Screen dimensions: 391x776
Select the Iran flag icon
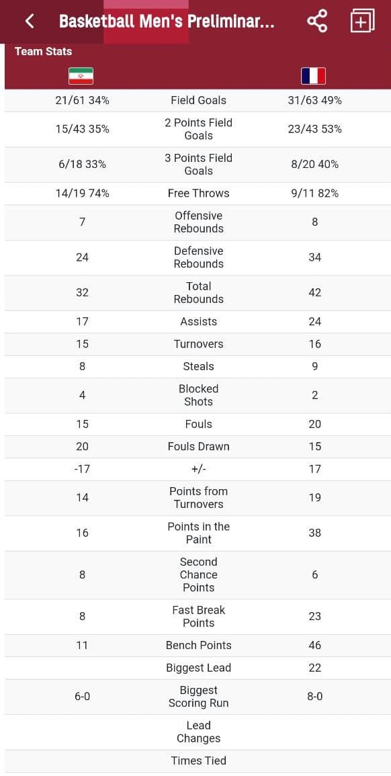[81, 76]
